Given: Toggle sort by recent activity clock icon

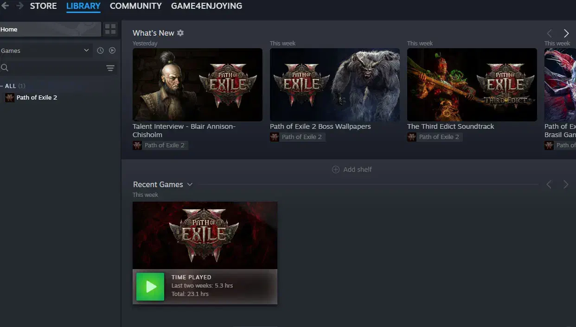Looking at the screenshot, I should click(100, 50).
